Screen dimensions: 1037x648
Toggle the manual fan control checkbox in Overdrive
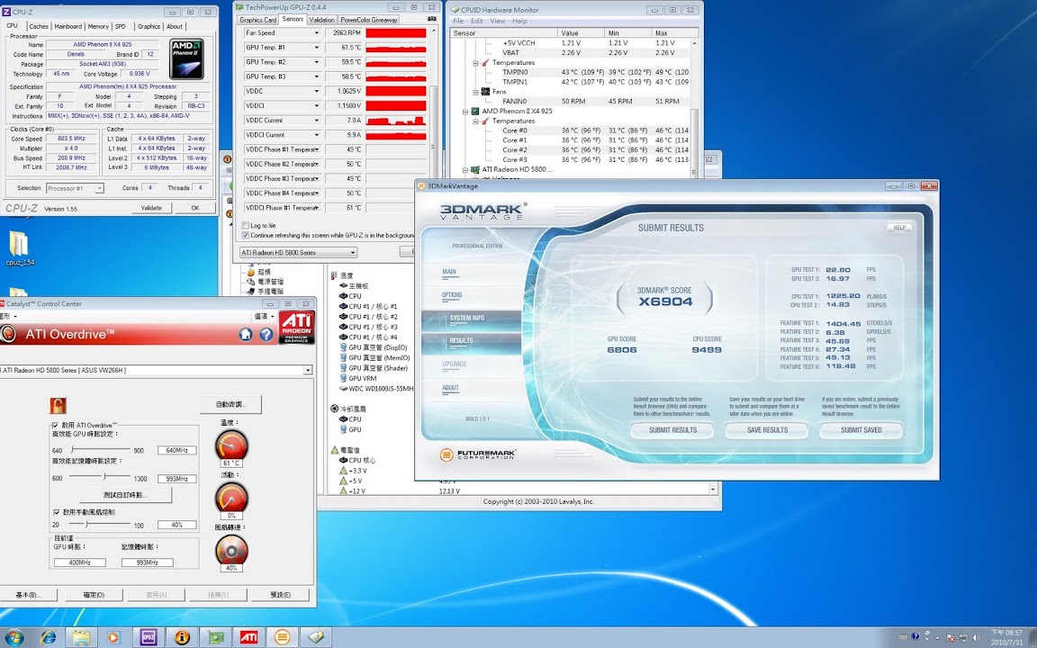click(56, 512)
